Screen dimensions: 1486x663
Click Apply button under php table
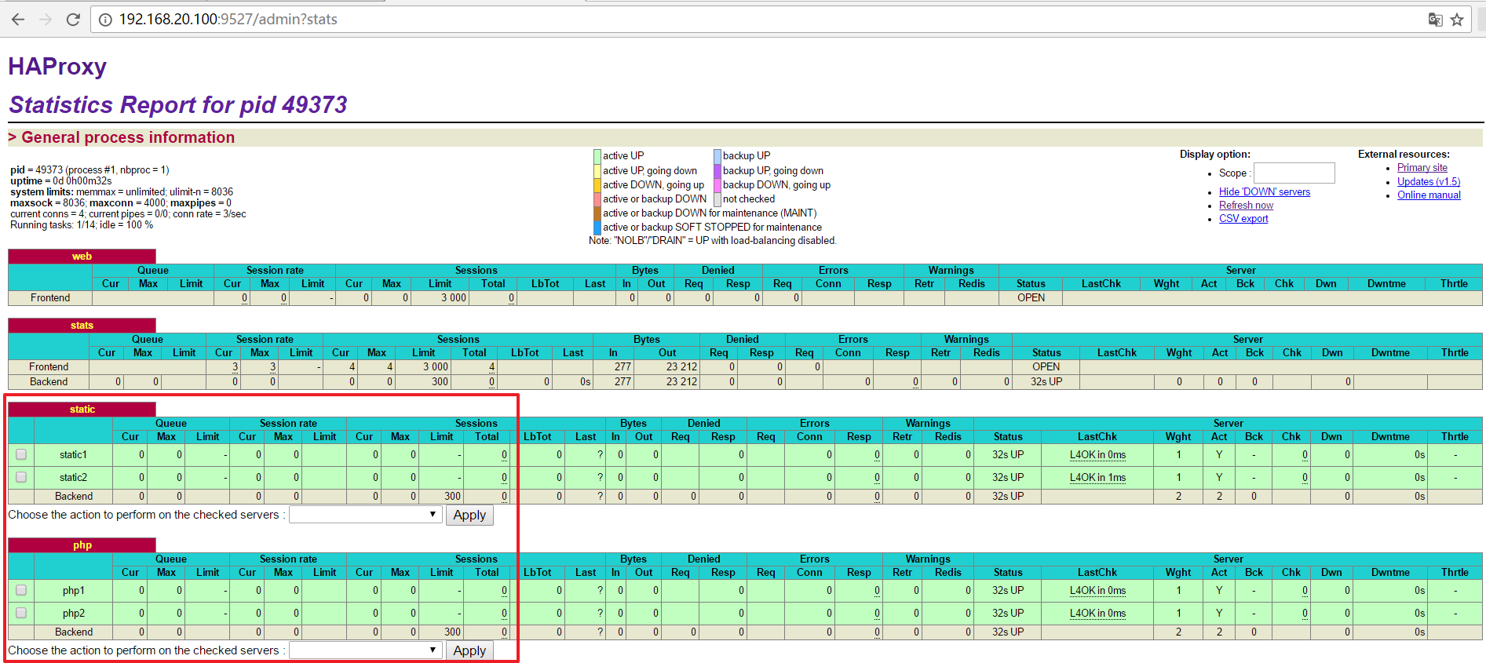469,650
